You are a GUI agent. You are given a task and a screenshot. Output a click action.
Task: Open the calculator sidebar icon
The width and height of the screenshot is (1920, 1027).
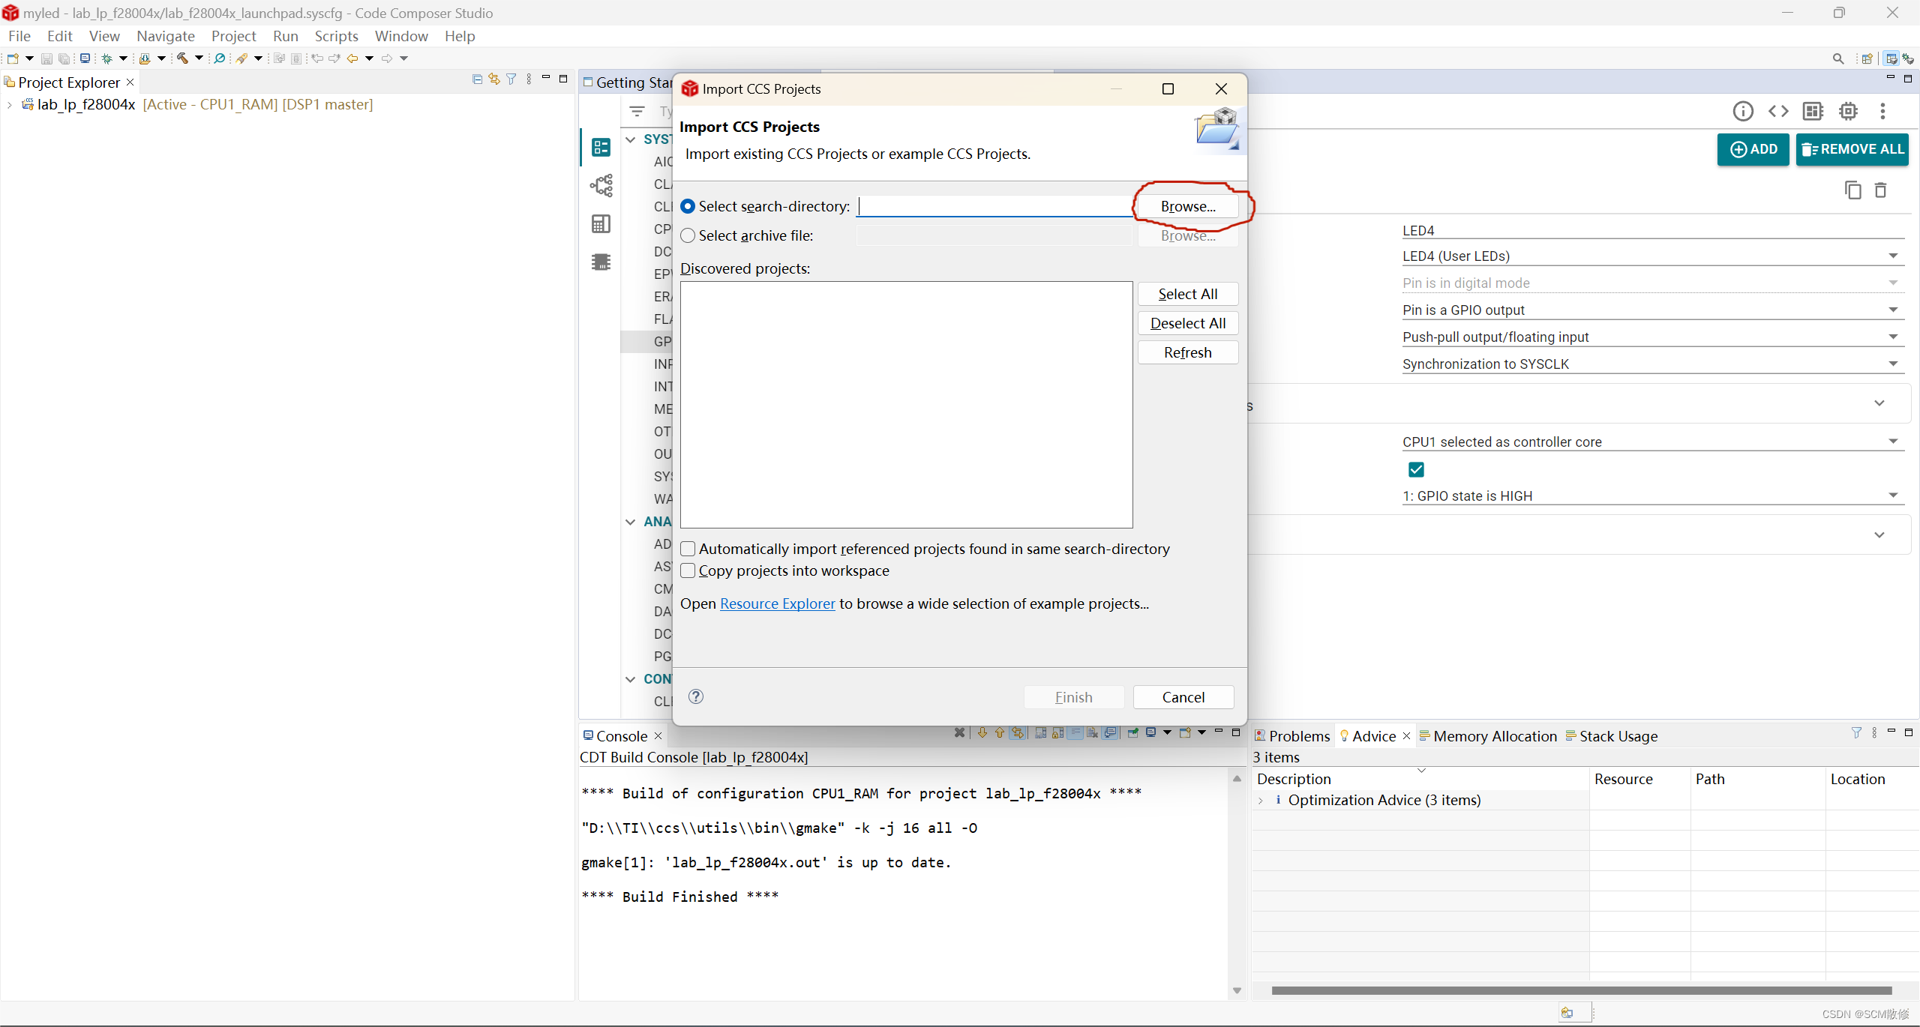pos(601,224)
